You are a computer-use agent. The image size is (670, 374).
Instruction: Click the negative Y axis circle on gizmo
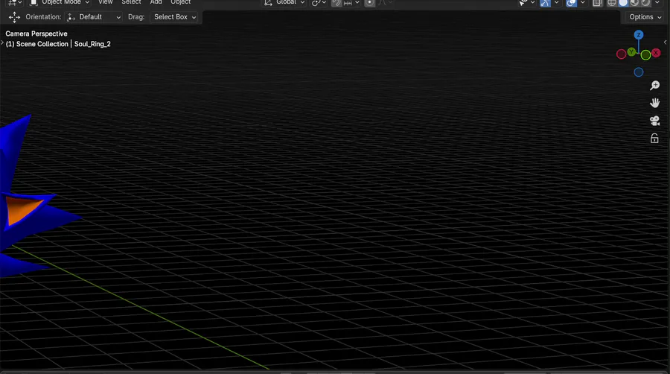tap(645, 54)
